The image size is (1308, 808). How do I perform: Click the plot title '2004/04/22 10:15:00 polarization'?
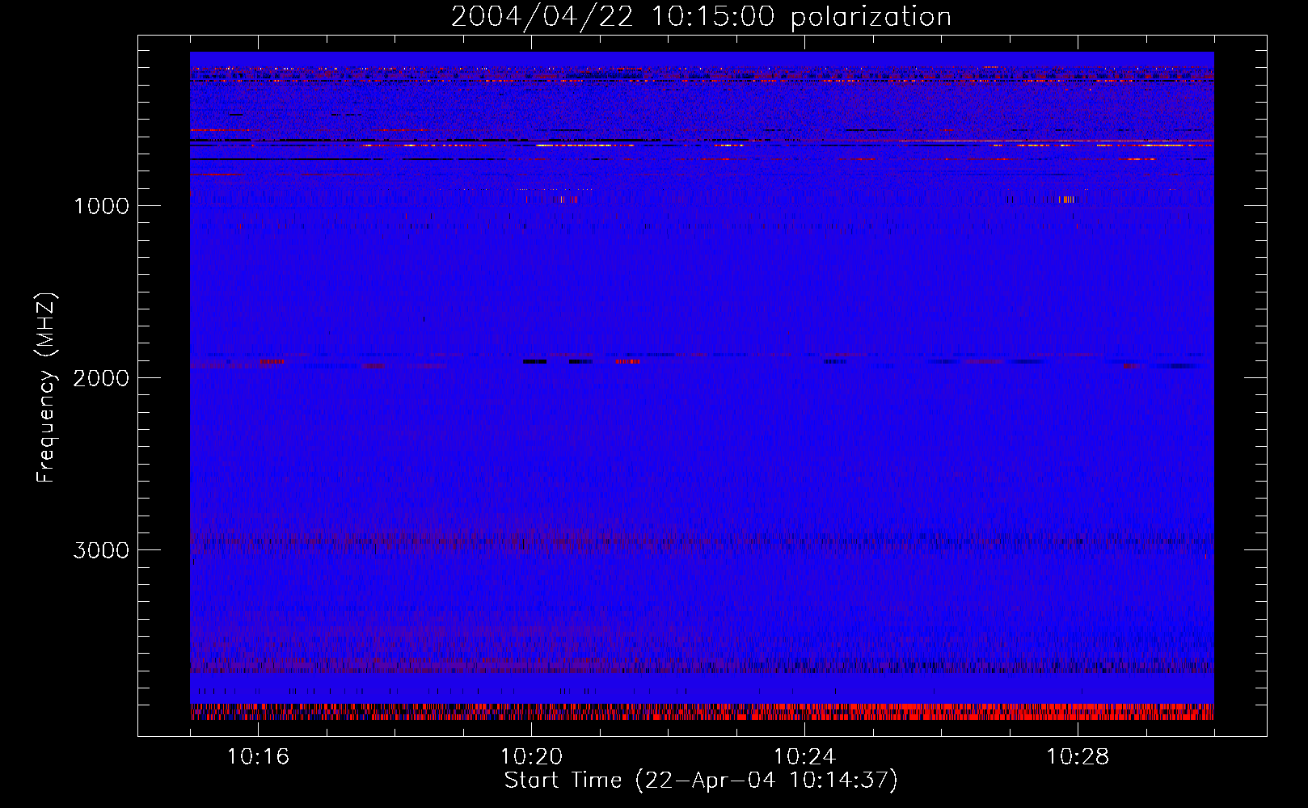(701, 17)
